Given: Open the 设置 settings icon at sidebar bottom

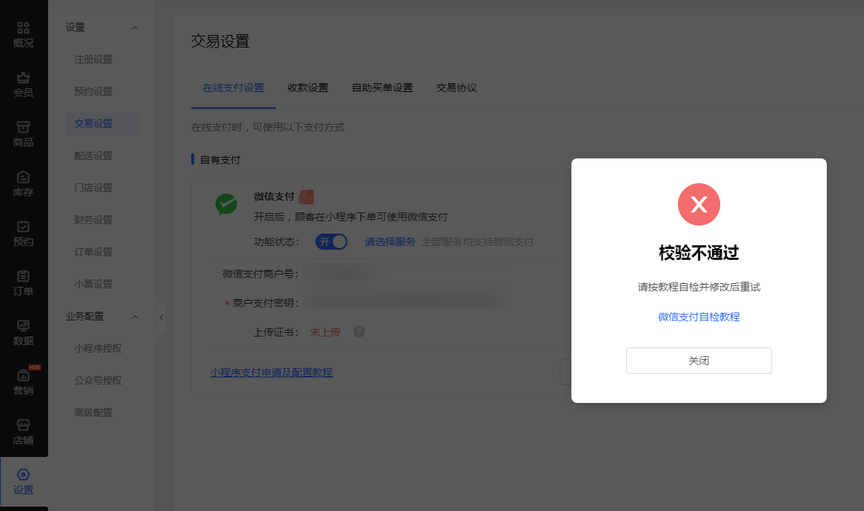Looking at the screenshot, I should [23, 481].
